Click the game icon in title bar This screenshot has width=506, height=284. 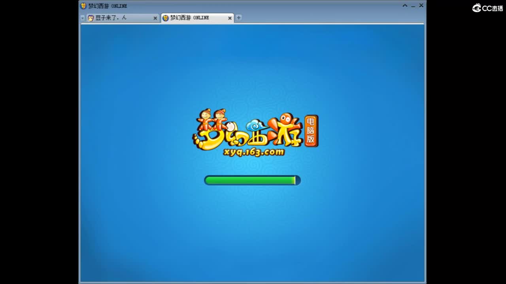click(83, 6)
